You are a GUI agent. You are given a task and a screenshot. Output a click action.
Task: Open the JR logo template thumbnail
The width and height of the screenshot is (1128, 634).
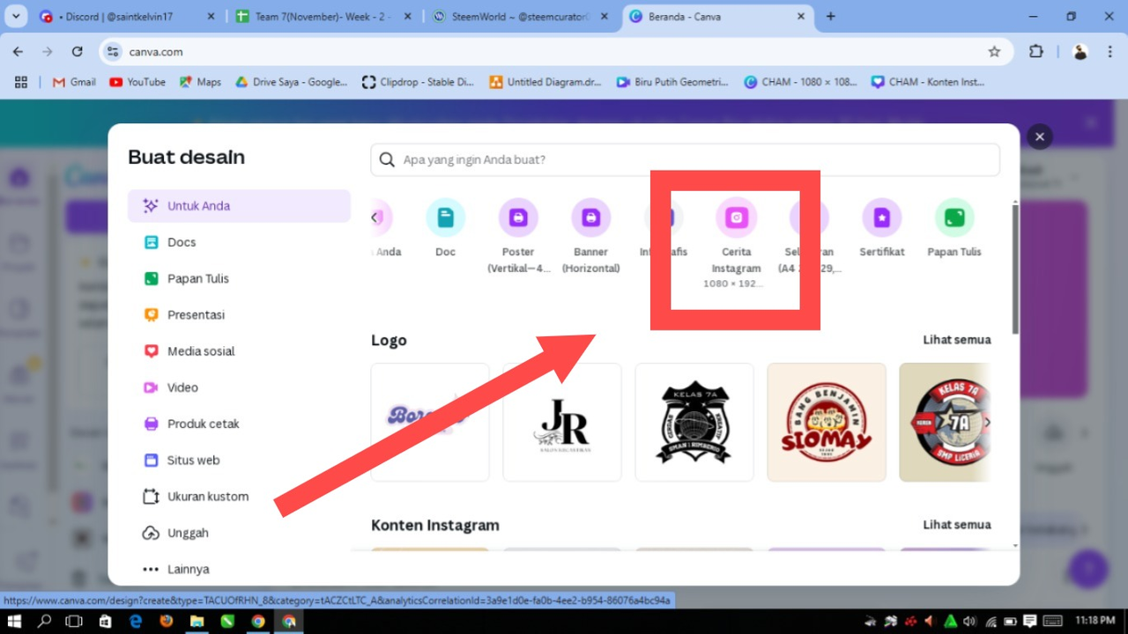(x=562, y=423)
